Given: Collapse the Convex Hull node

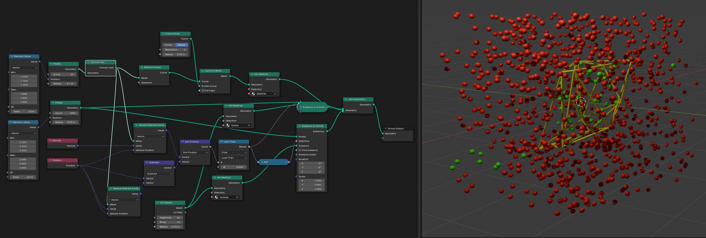Looking at the screenshot, I should tap(88, 62).
